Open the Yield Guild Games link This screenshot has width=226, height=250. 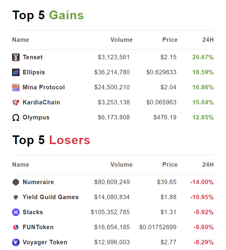point(51,197)
